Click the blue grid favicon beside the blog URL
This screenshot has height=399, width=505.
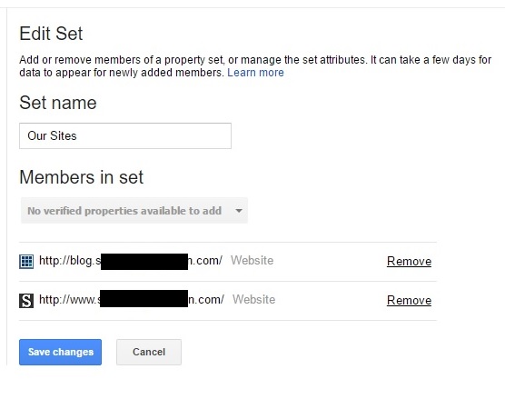26,261
